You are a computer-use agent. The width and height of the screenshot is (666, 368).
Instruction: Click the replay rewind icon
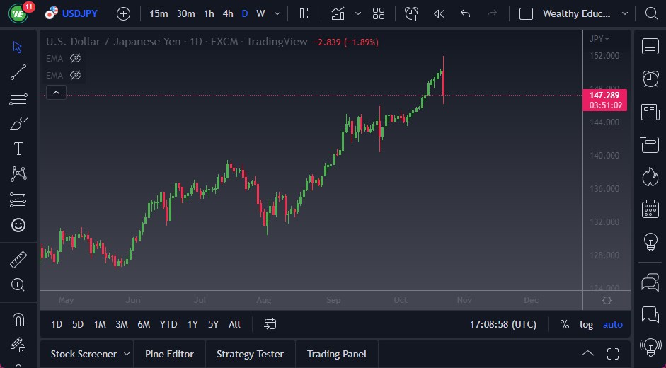[440, 13]
